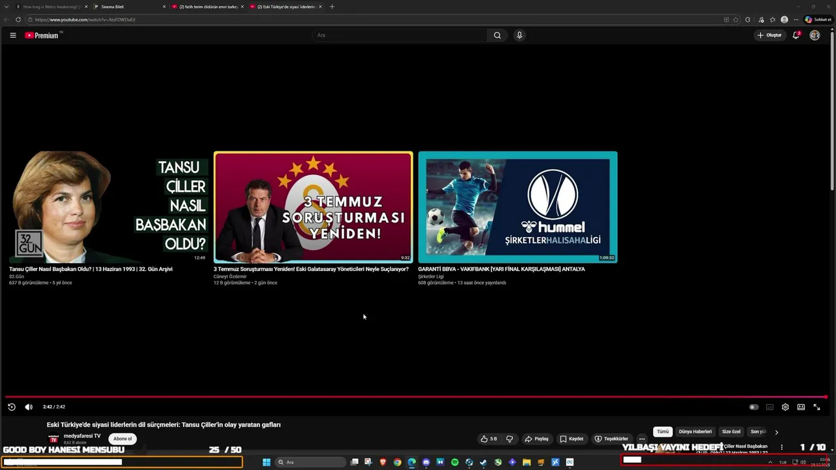Image resolution: width=836 pixels, height=470 pixels.
Task: Dislike the video with thumbs down
Action: coord(510,439)
